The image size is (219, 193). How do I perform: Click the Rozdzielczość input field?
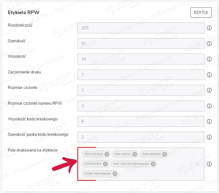pos(141,28)
